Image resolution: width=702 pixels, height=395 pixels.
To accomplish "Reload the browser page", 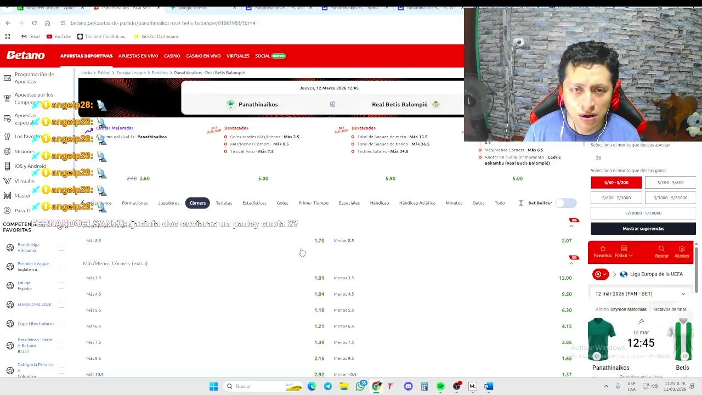I will point(34,23).
